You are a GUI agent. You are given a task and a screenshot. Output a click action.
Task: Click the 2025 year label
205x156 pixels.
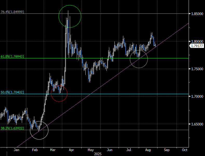click(x=98, y=154)
